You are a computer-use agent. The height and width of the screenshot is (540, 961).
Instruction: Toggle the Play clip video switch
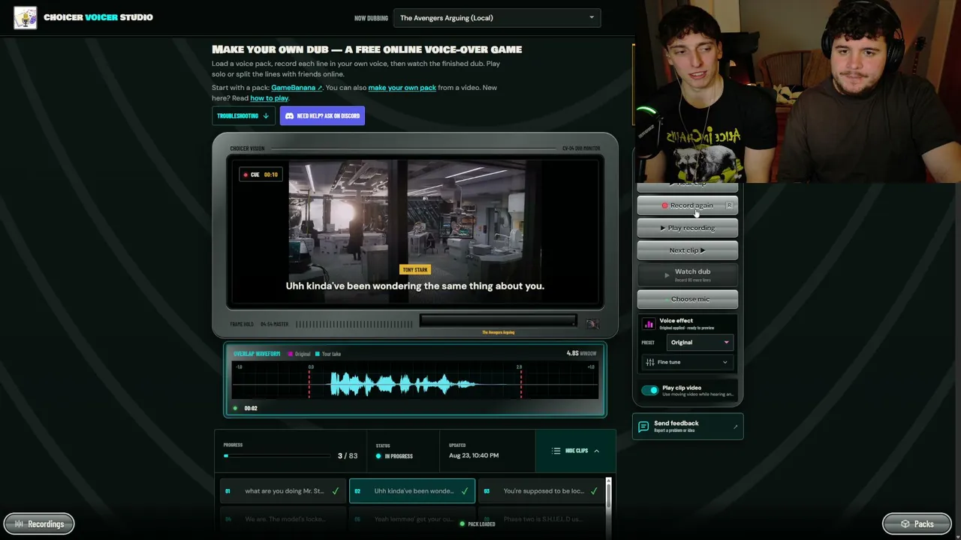tap(650, 390)
